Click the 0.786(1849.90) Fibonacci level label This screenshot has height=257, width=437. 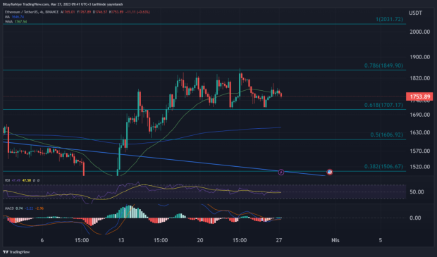coord(383,65)
